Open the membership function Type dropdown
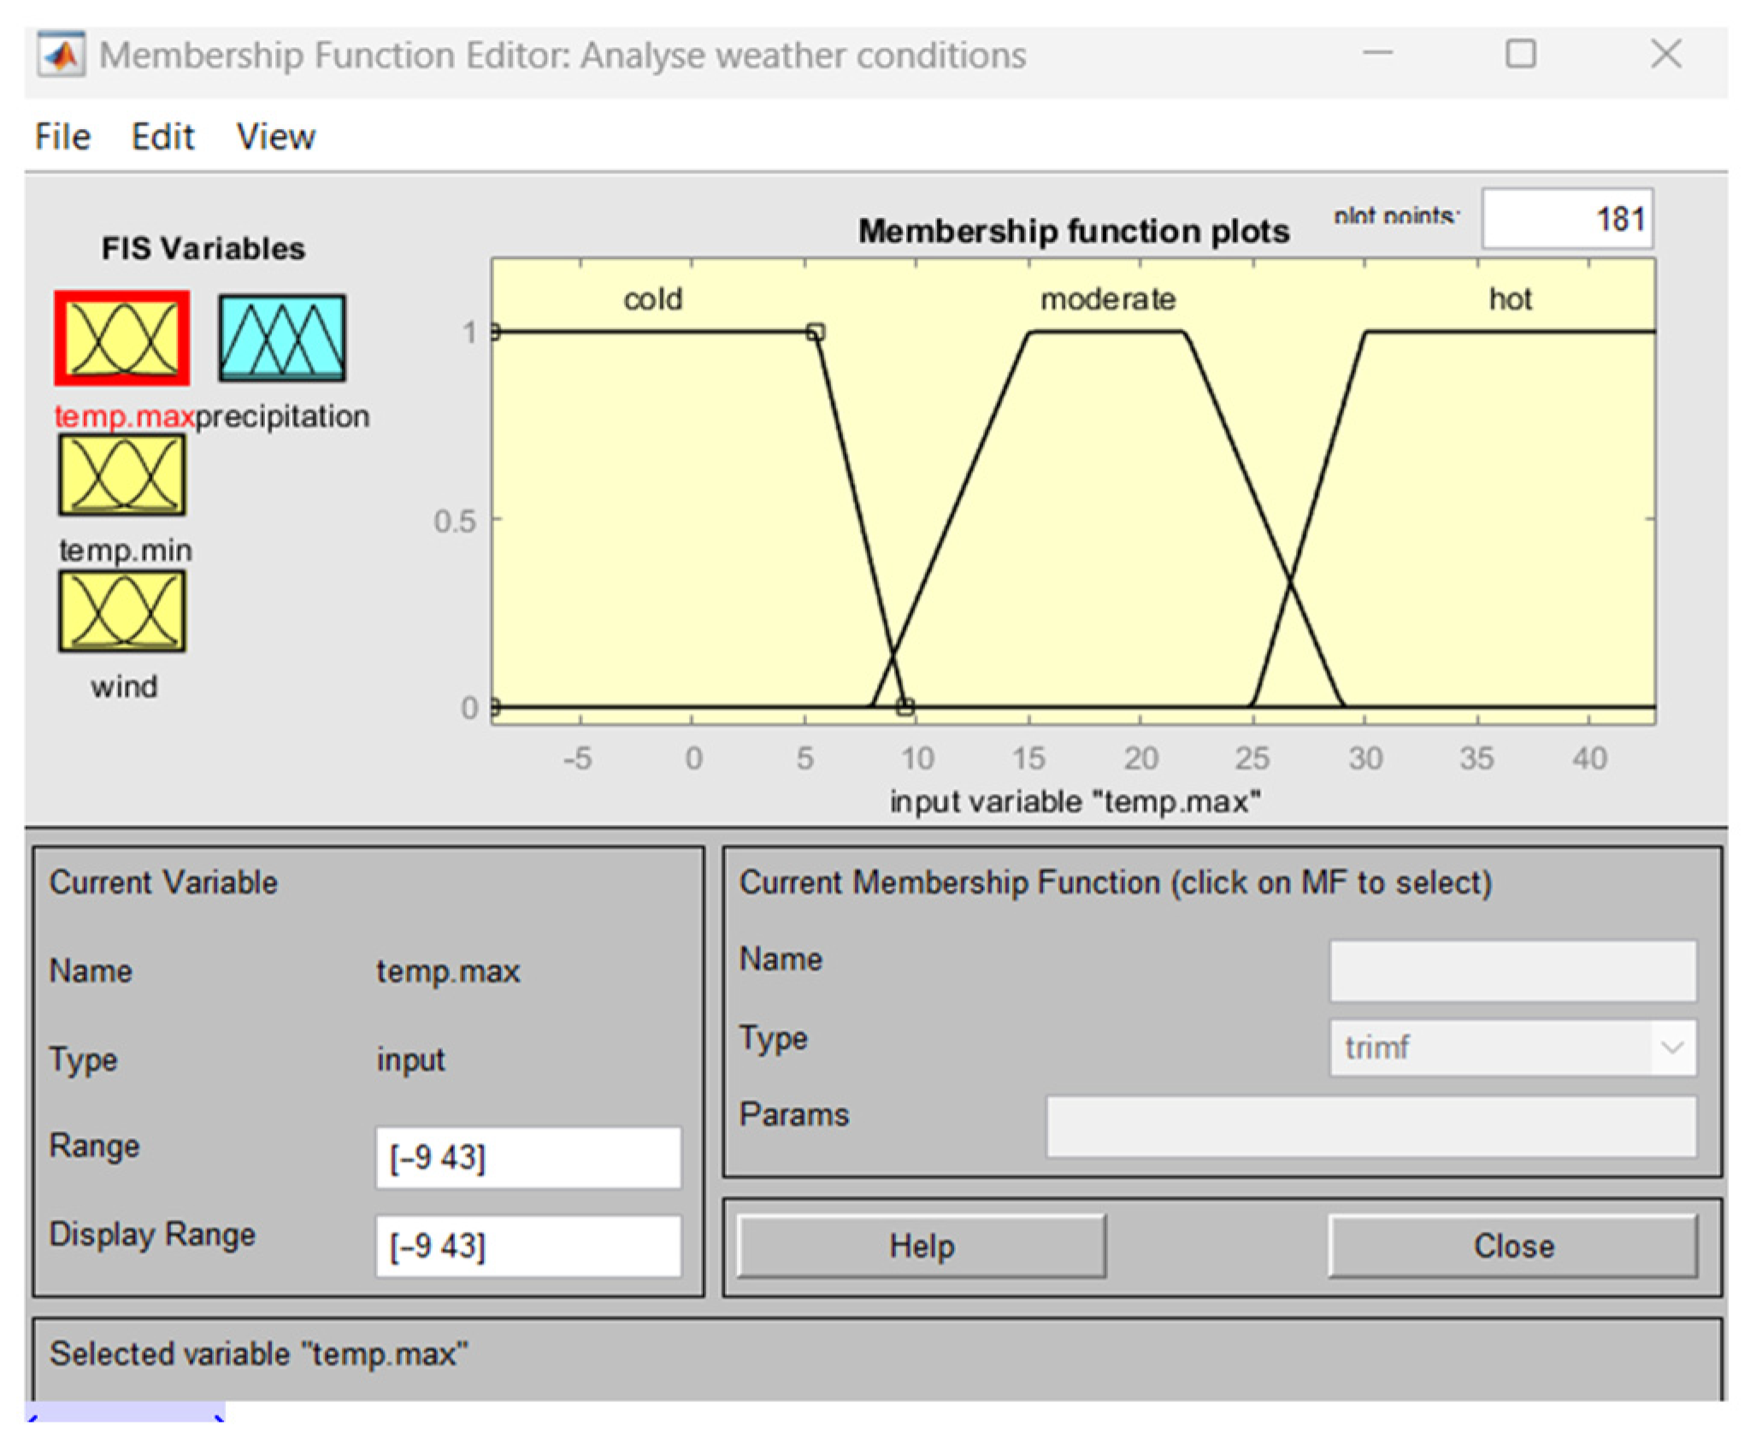This screenshot has width=1750, height=1438. click(1511, 1047)
